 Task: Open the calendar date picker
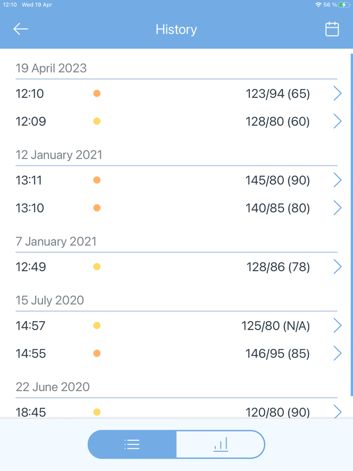(x=332, y=29)
